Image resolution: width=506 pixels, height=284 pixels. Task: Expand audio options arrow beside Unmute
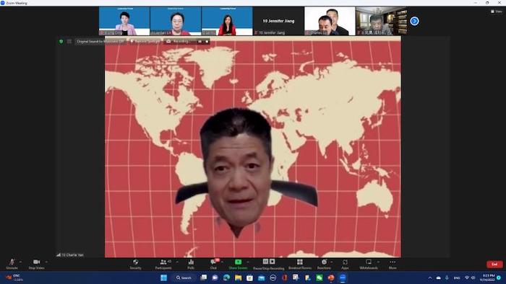pos(20,262)
